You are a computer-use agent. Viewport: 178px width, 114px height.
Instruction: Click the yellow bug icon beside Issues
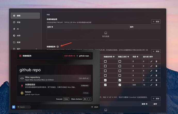pyautogui.click(x=22, y=93)
